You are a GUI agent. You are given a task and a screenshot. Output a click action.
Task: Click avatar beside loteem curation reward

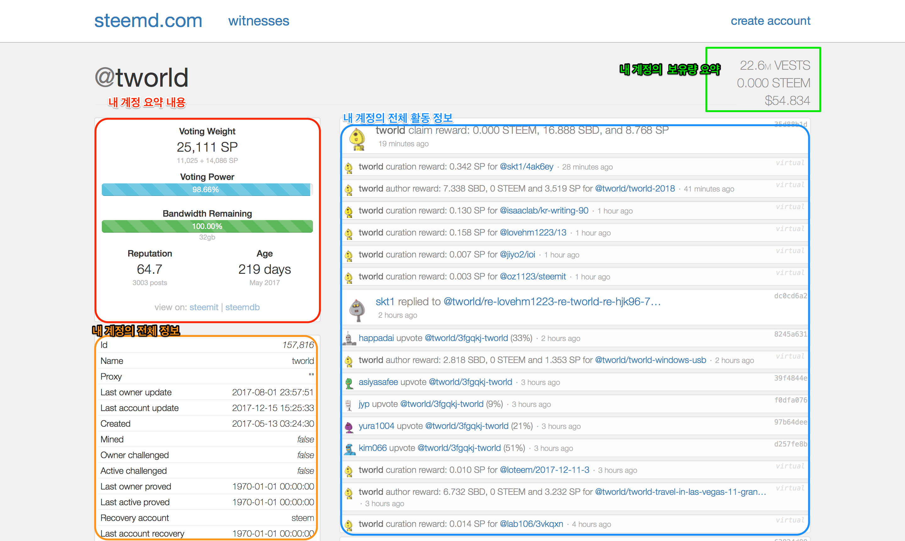349,471
